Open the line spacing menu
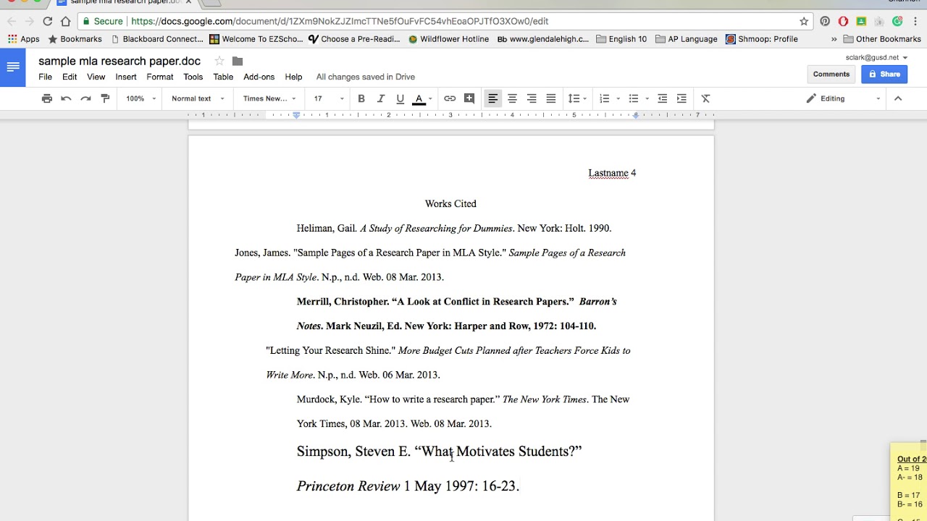This screenshot has height=521, width=927. [577, 98]
